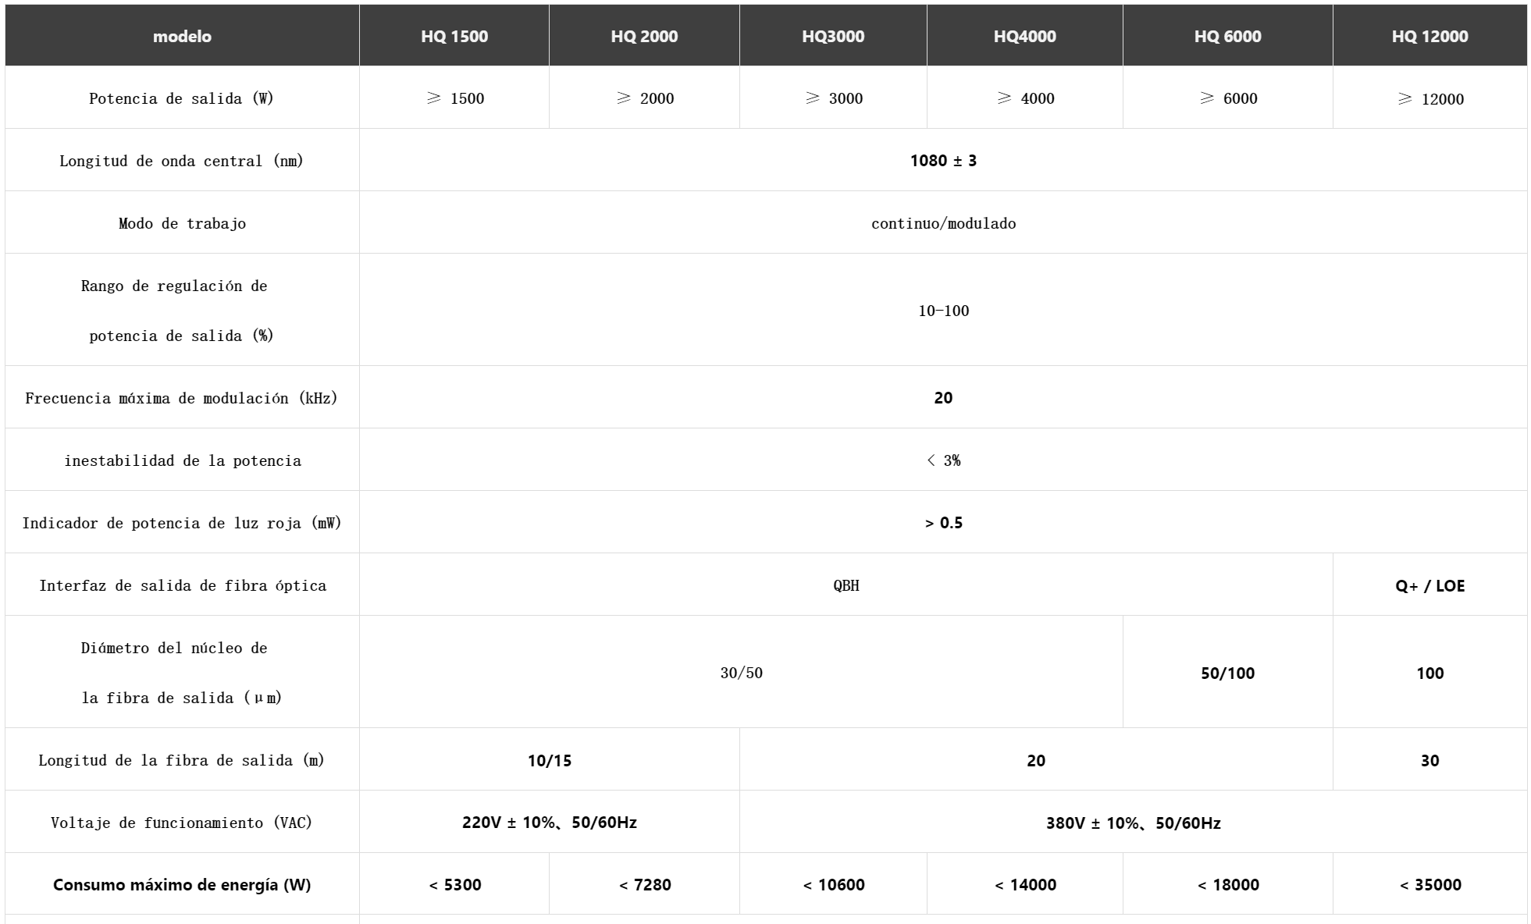Click the 380V ± 10% voltage cell

(1134, 823)
